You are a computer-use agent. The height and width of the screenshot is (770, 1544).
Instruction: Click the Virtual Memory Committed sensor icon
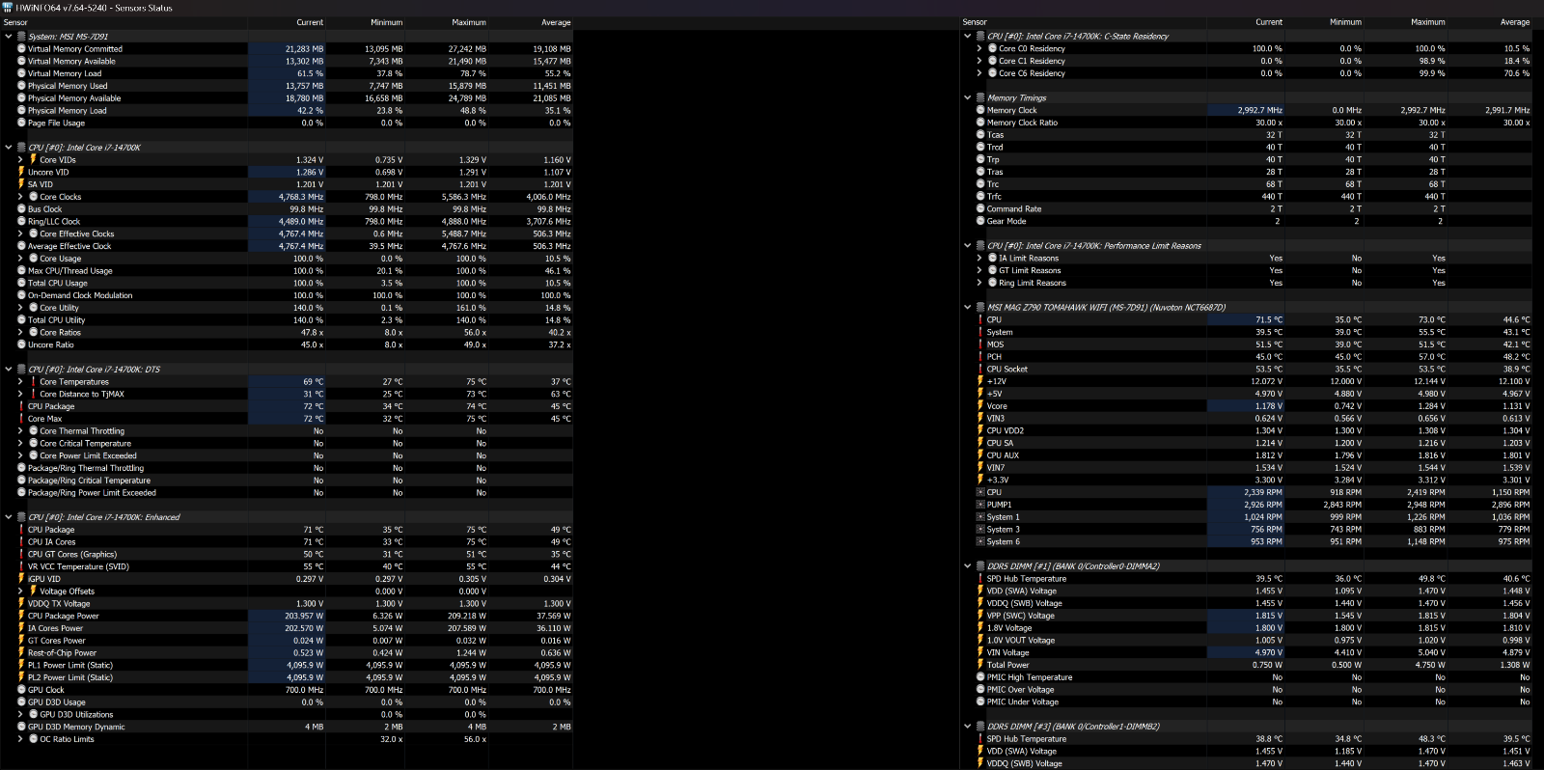pos(21,49)
